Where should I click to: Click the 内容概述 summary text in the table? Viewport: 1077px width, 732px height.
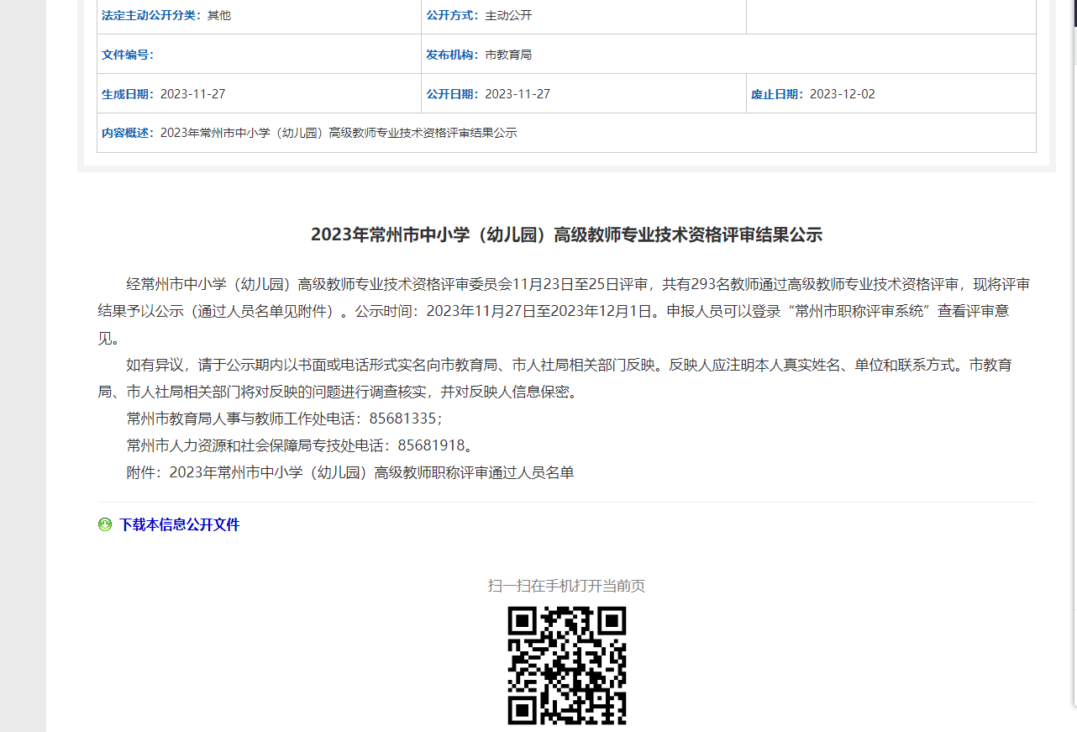(x=339, y=133)
